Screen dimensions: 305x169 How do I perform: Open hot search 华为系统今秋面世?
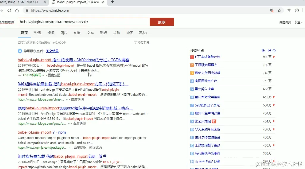click(208, 129)
